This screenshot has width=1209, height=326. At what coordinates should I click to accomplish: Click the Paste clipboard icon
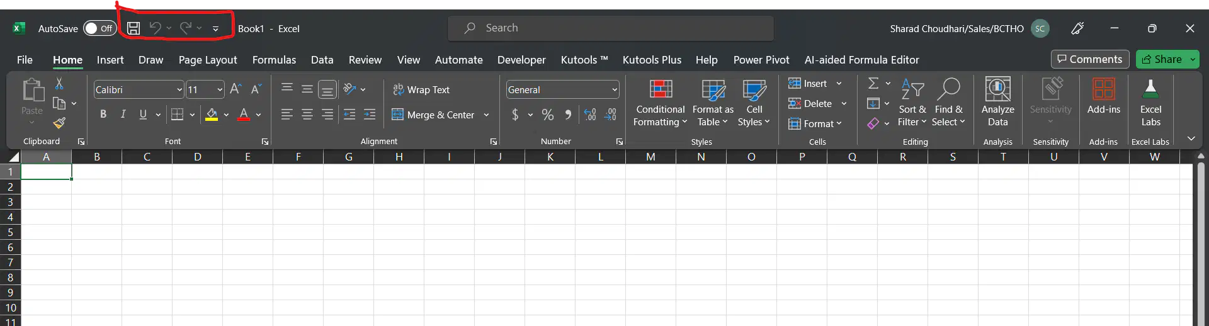coord(32,90)
